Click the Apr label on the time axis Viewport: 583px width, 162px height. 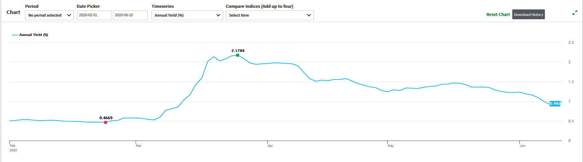tap(270, 146)
